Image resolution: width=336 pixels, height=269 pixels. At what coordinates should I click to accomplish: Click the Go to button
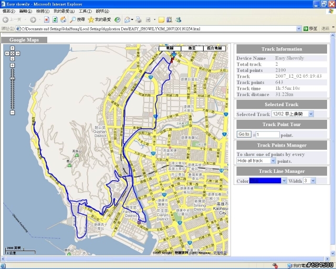(x=244, y=134)
